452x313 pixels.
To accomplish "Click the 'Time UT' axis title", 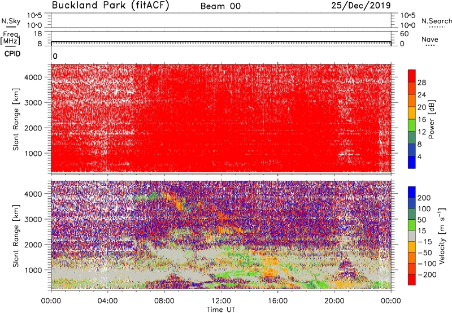I will coord(221,310).
